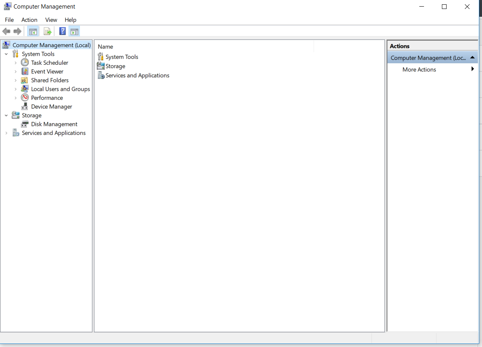Toggle the Show/Hide Console Tree toolbar button
This screenshot has height=347, width=482.
coord(33,31)
